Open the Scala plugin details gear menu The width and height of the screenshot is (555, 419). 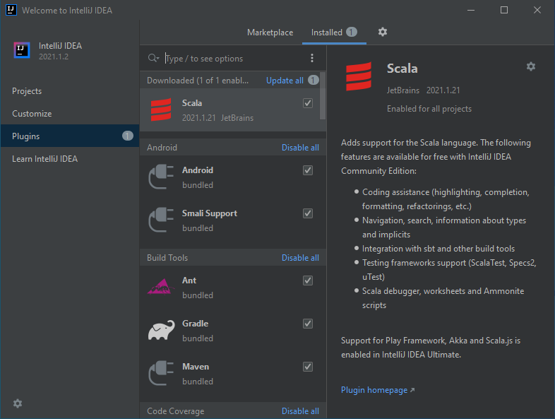(530, 66)
